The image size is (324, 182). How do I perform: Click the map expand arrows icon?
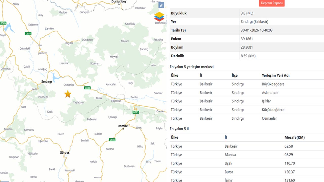tap(161, 5)
